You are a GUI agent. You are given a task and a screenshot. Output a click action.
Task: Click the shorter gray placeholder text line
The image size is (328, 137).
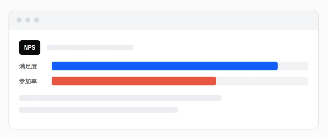click(99, 110)
